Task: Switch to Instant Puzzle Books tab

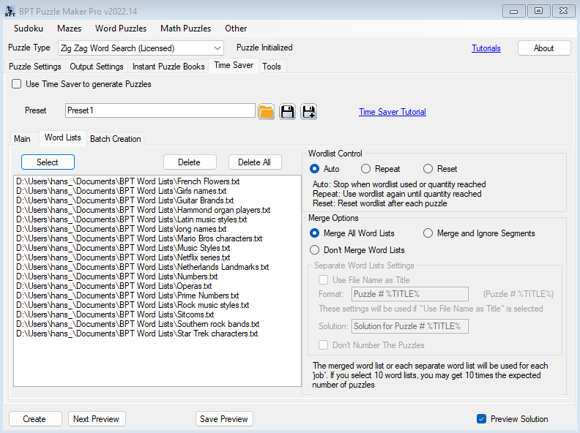Action: [x=168, y=67]
